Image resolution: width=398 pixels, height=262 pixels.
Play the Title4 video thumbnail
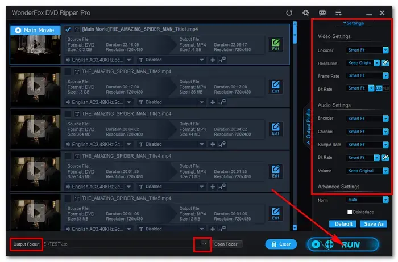tap(36, 171)
